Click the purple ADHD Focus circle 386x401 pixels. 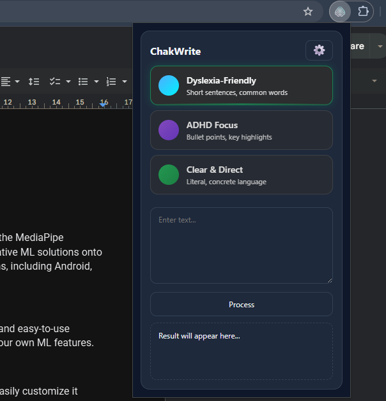(169, 130)
